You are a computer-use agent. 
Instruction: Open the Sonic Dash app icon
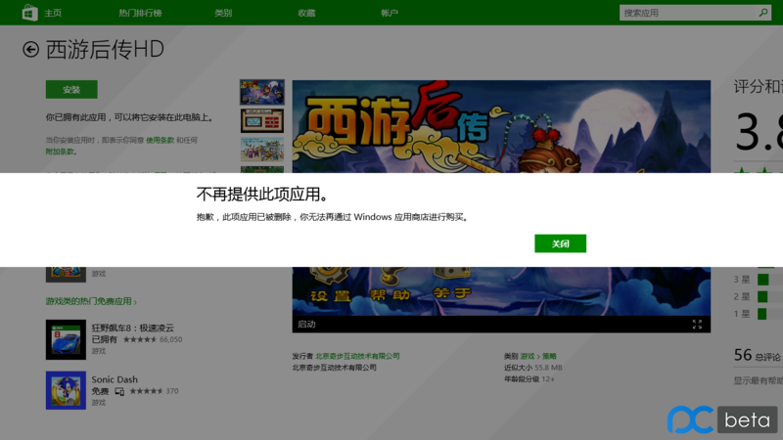(x=66, y=390)
